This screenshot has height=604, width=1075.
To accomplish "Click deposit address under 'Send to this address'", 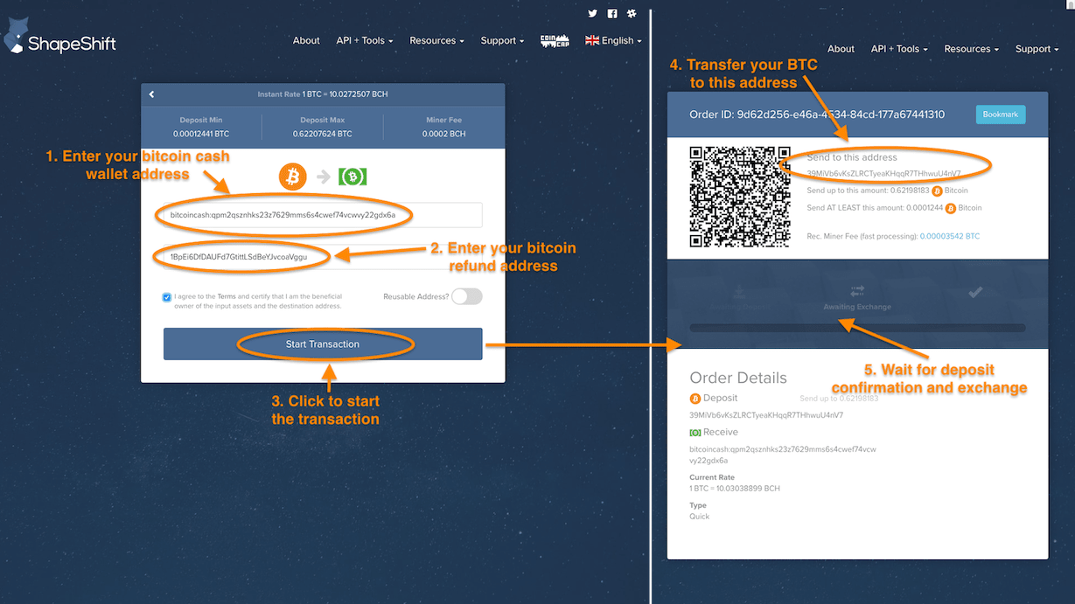I will 883,174.
